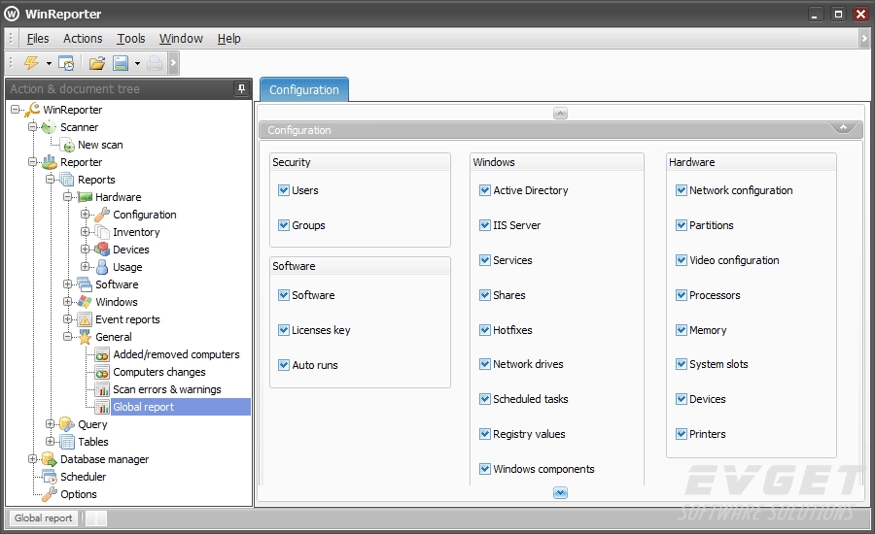
Task: Collapse the Hardware tree node
Action: coord(67,197)
